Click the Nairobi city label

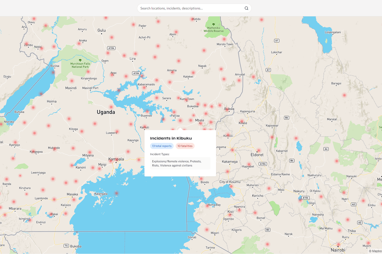click(x=338, y=250)
